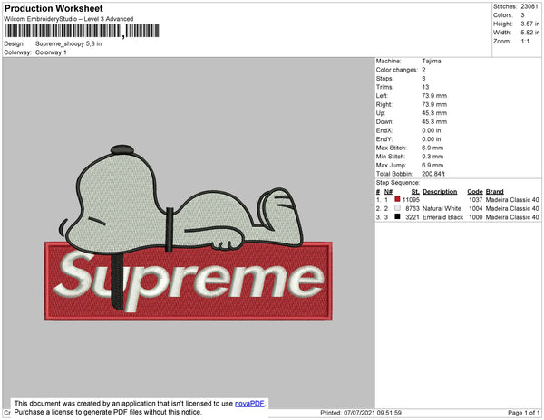
Task: Click the Total Bobbin value 200.84ft
Action: pyautogui.click(x=433, y=174)
